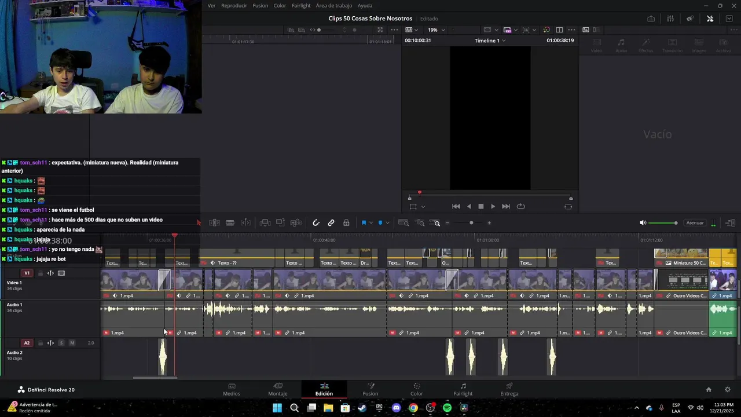Switch to the Entrega page
Viewport: 741px width, 417px height.
click(509, 390)
